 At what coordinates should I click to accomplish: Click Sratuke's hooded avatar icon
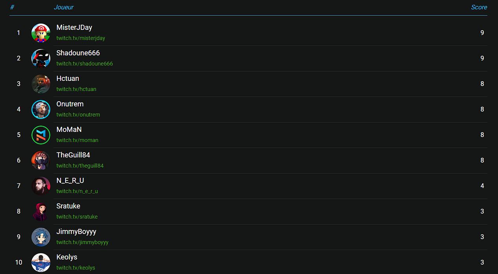[x=41, y=212]
